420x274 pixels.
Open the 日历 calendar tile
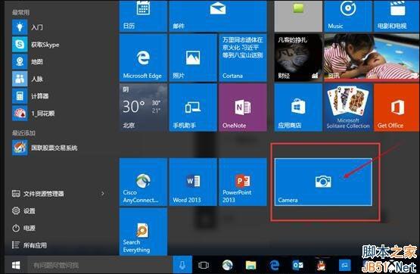coord(143,16)
